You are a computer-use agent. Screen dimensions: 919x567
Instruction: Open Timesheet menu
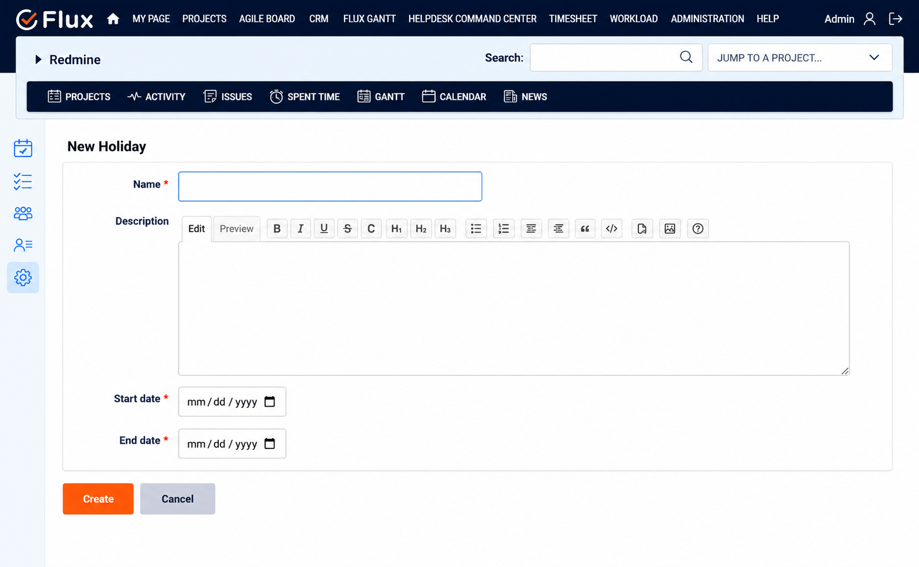coord(573,19)
